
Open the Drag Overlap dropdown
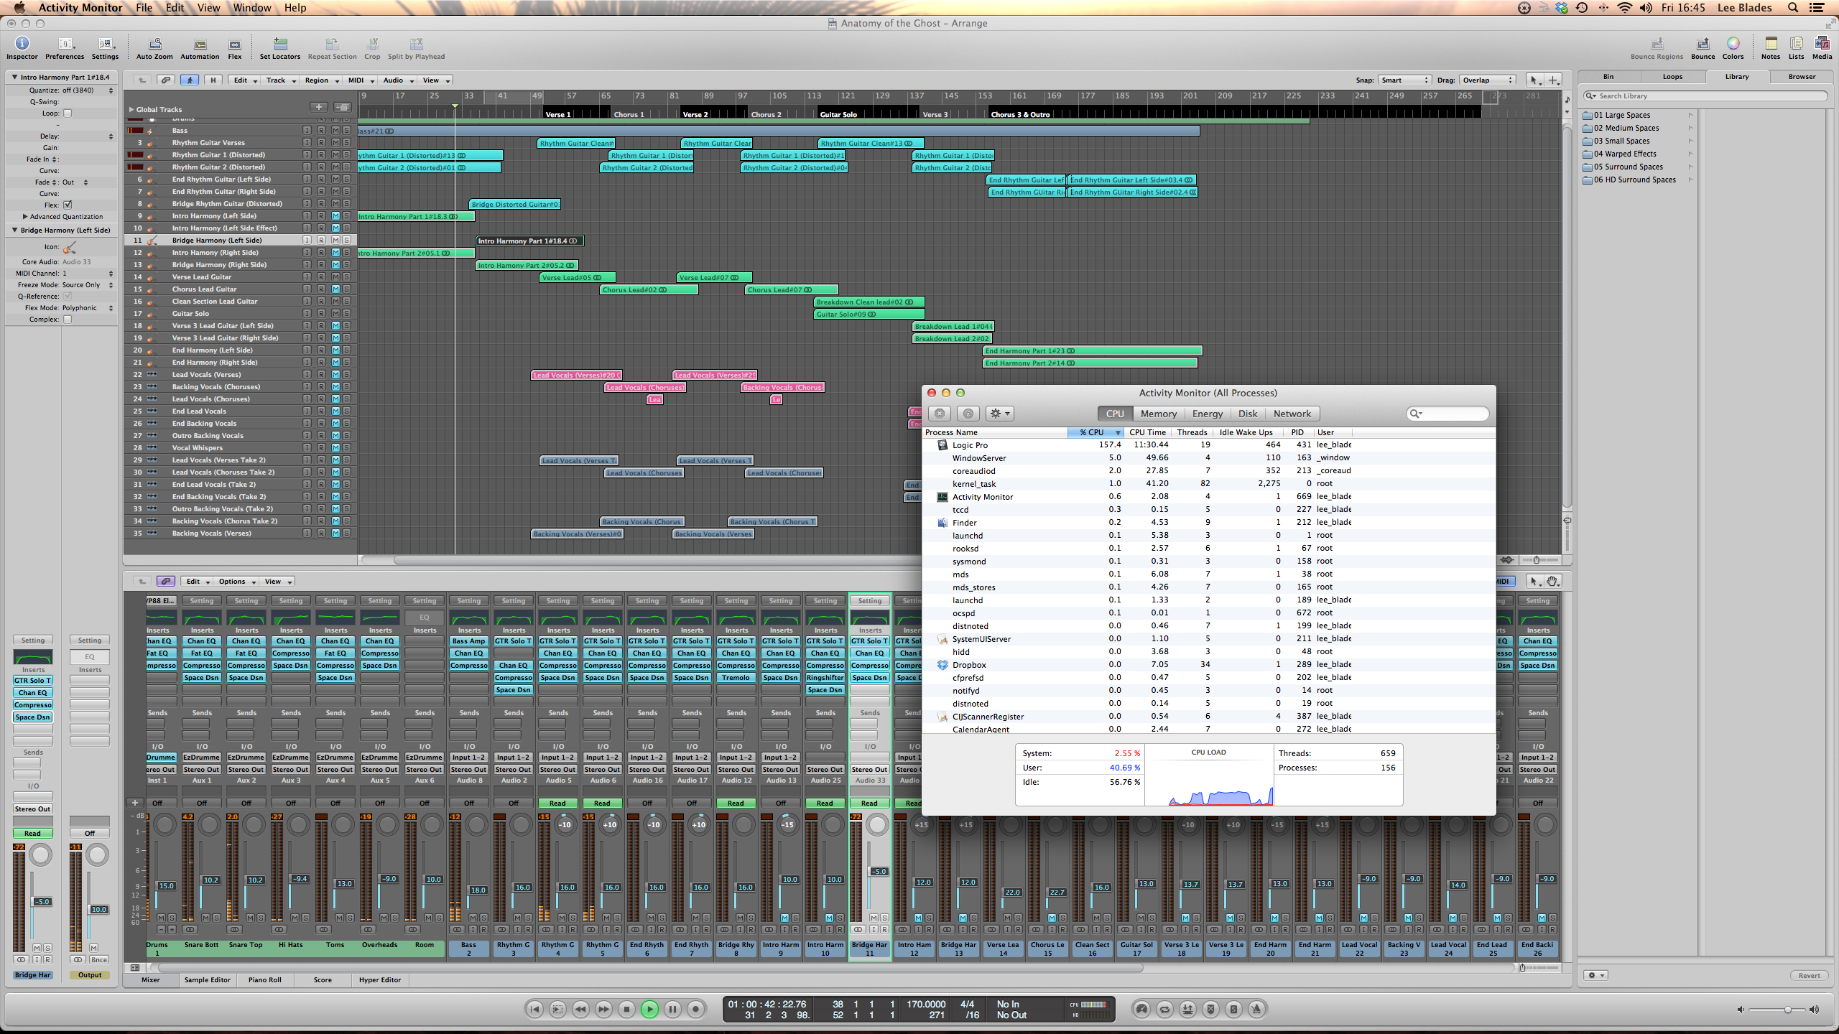(x=1487, y=80)
